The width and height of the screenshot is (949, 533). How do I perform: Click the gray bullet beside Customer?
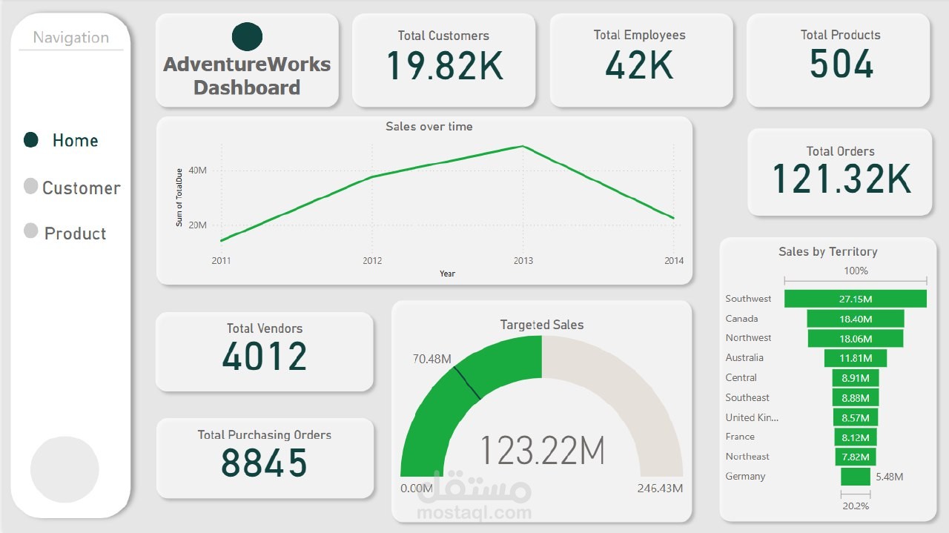[31, 186]
